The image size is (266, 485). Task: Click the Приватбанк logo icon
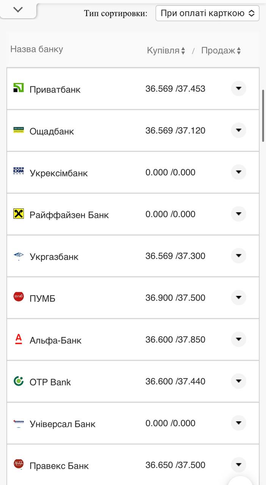pos(19,88)
